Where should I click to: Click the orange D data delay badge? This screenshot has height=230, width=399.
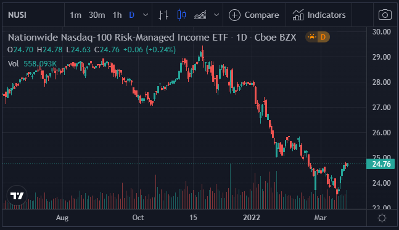click(x=323, y=38)
